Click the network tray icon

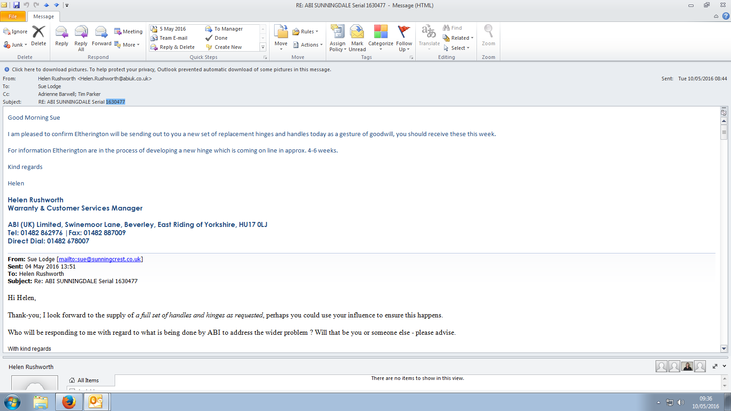pyautogui.click(x=670, y=402)
